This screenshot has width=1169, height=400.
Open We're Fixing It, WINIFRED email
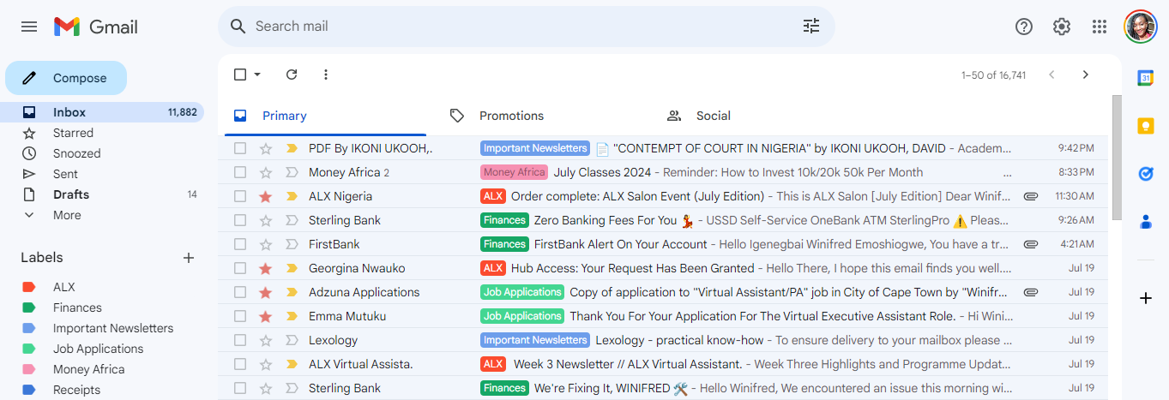665,388
